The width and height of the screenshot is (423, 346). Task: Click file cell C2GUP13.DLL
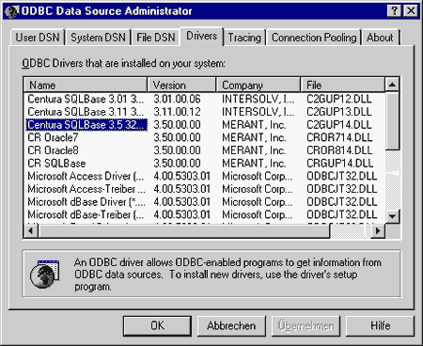[x=339, y=112]
